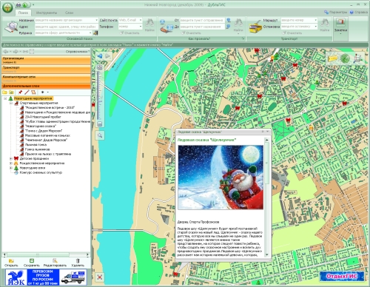
Task: Click the yellow ruler measure tool on map
Action: pos(332,58)
